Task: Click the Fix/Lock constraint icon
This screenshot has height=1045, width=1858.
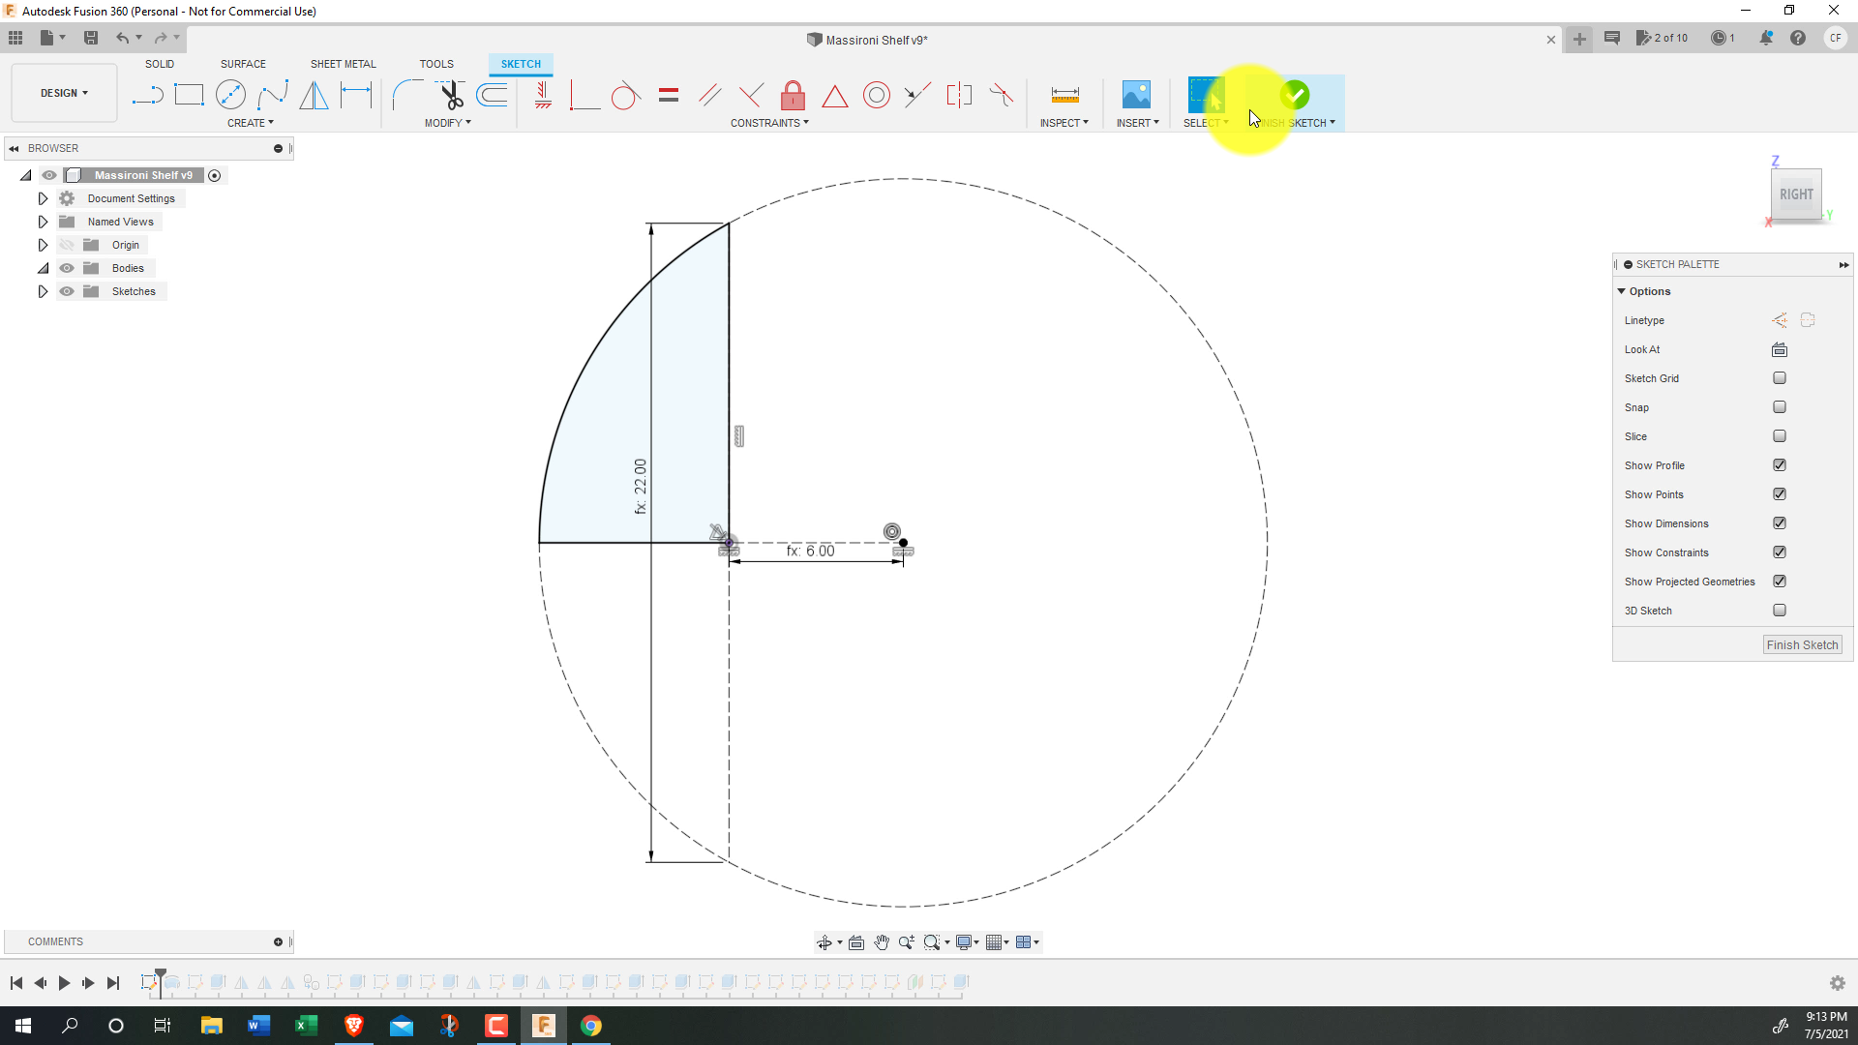Action: (x=793, y=95)
